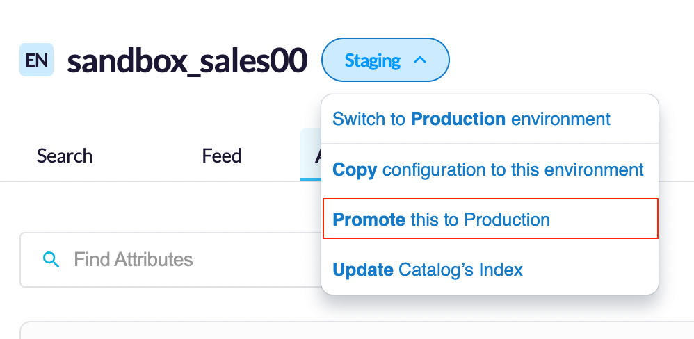Select Promote this to Production
This screenshot has width=694, height=339.
point(490,219)
